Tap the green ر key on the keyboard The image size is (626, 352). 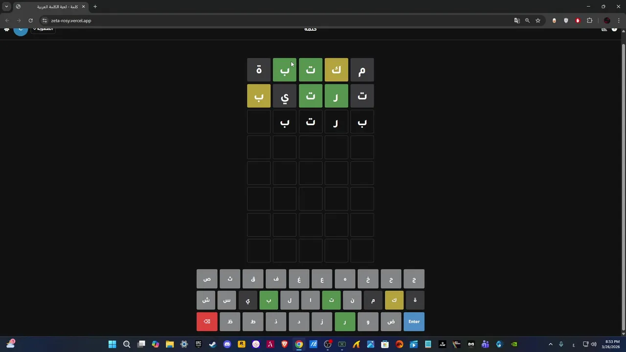[345, 322]
